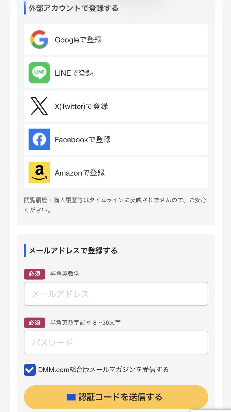The image size is (231, 412).
Task: Click the 'DMM.com総合版メールマガジンを受信する' label
Action: click(x=103, y=370)
